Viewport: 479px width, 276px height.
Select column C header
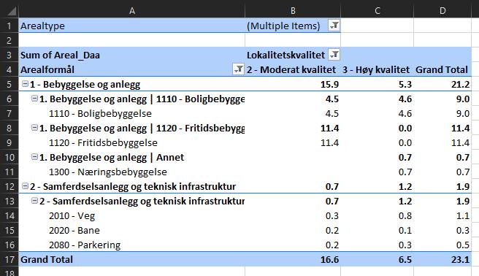[x=378, y=11]
